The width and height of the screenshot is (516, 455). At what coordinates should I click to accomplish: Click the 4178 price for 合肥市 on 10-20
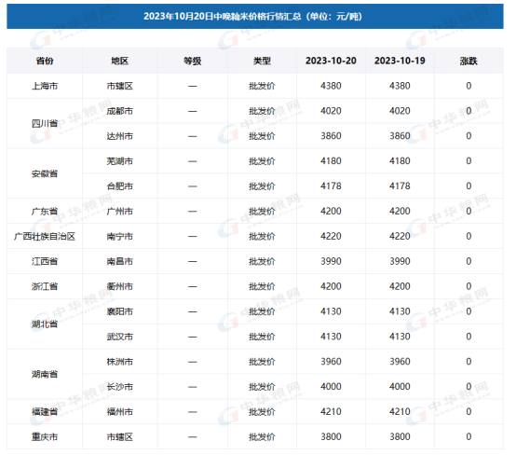(x=331, y=186)
